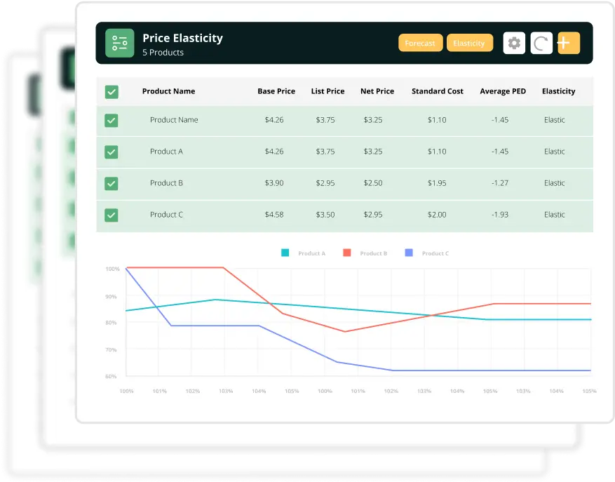Click the Elasticity button

470,43
